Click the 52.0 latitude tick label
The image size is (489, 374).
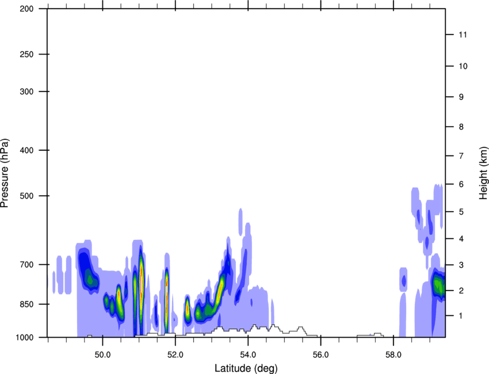(175, 355)
